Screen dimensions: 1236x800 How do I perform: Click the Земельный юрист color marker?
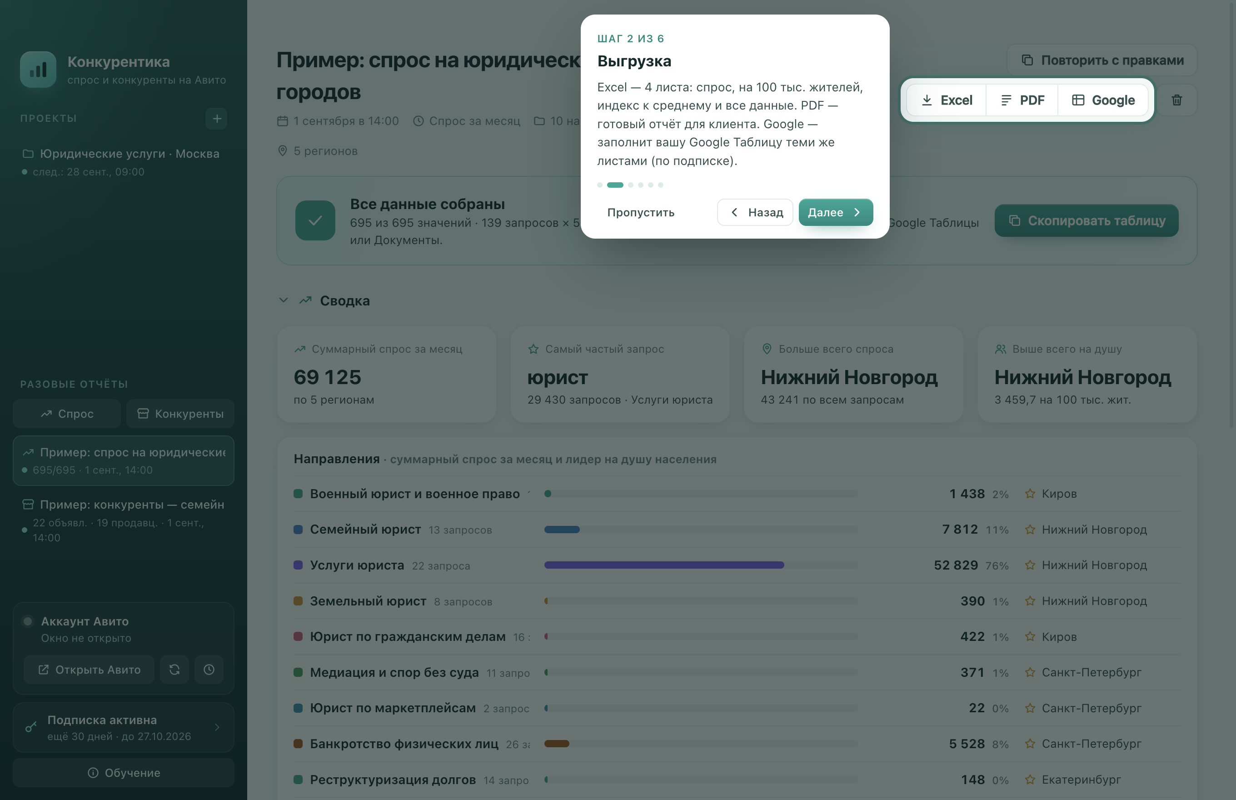298,601
